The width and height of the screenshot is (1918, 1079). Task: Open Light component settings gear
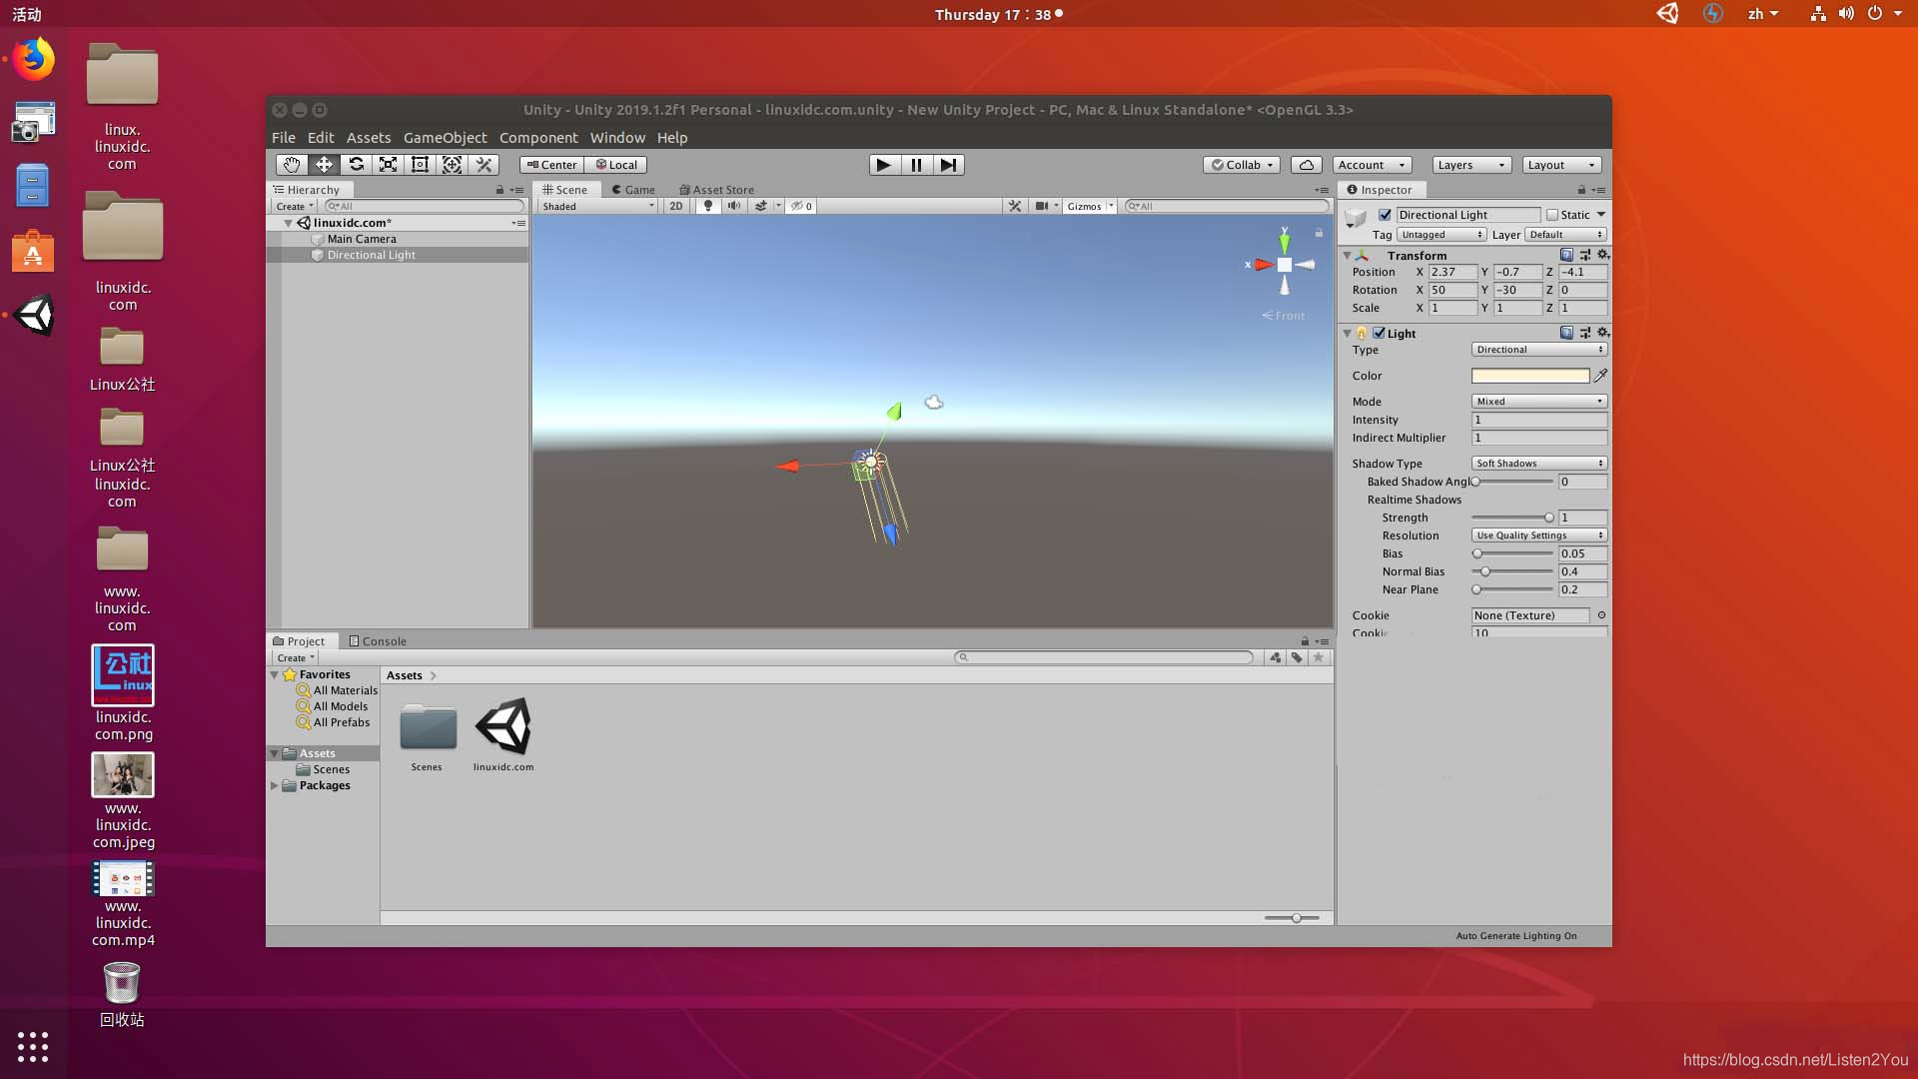pos(1602,333)
